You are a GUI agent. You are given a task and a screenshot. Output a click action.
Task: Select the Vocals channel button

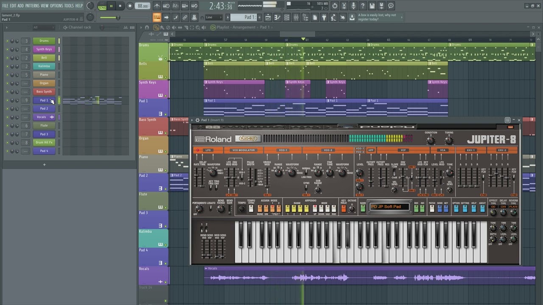(x=44, y=117)
